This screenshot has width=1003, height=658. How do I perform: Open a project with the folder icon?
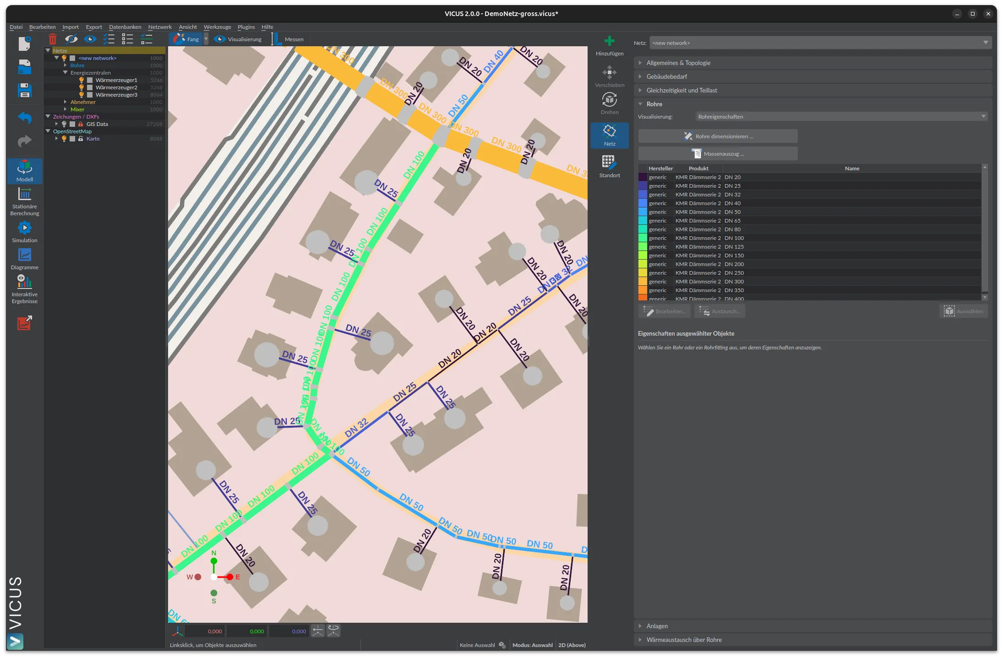[24, 67]
